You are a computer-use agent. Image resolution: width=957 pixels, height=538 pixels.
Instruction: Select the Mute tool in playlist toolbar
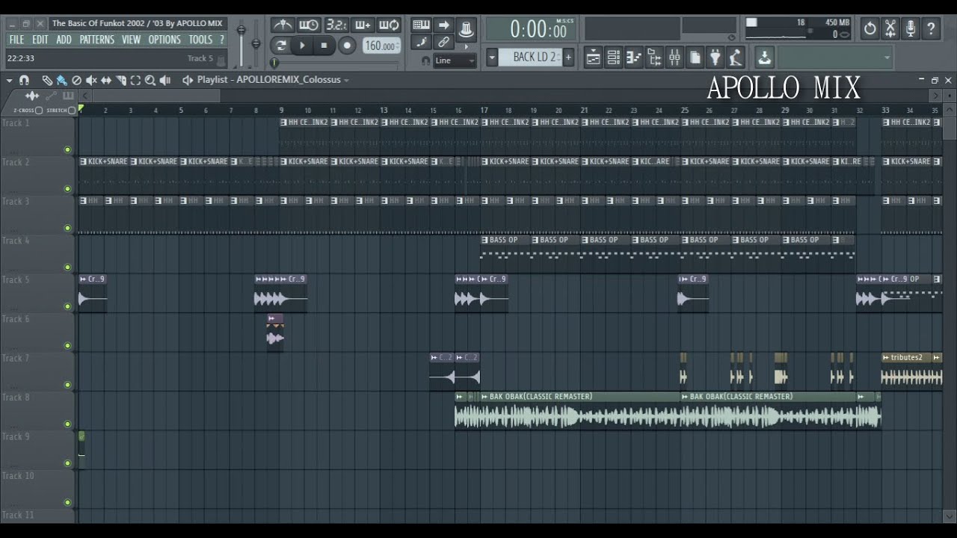(x=91, y=80)
